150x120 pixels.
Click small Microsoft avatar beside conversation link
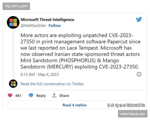[x=13, y=84]
